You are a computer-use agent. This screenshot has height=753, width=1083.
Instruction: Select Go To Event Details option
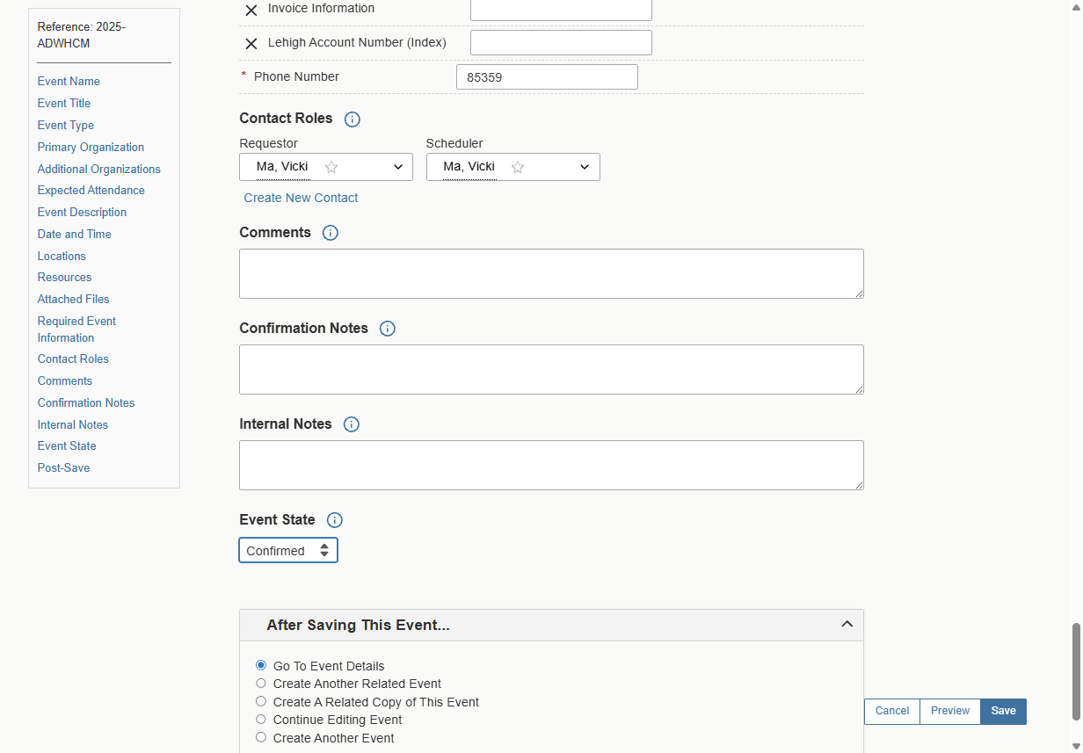(261, 665)
